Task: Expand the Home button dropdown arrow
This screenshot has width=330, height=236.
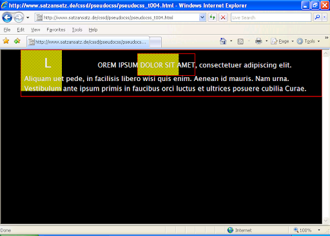Action: 231,41
